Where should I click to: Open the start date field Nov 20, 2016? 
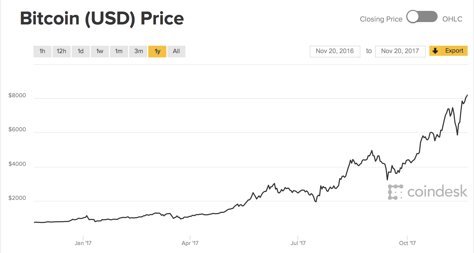(x=335, y=51)
